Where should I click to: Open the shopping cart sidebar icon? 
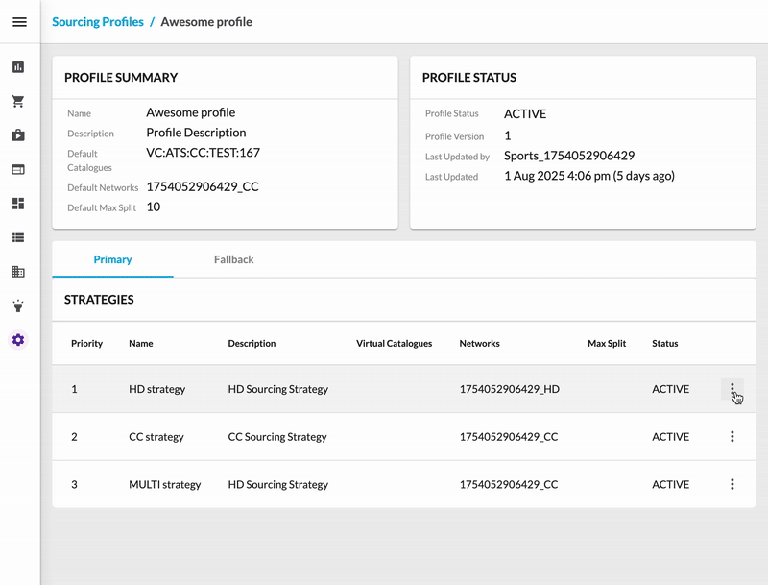pyautogui.click(x=18, y=101)
